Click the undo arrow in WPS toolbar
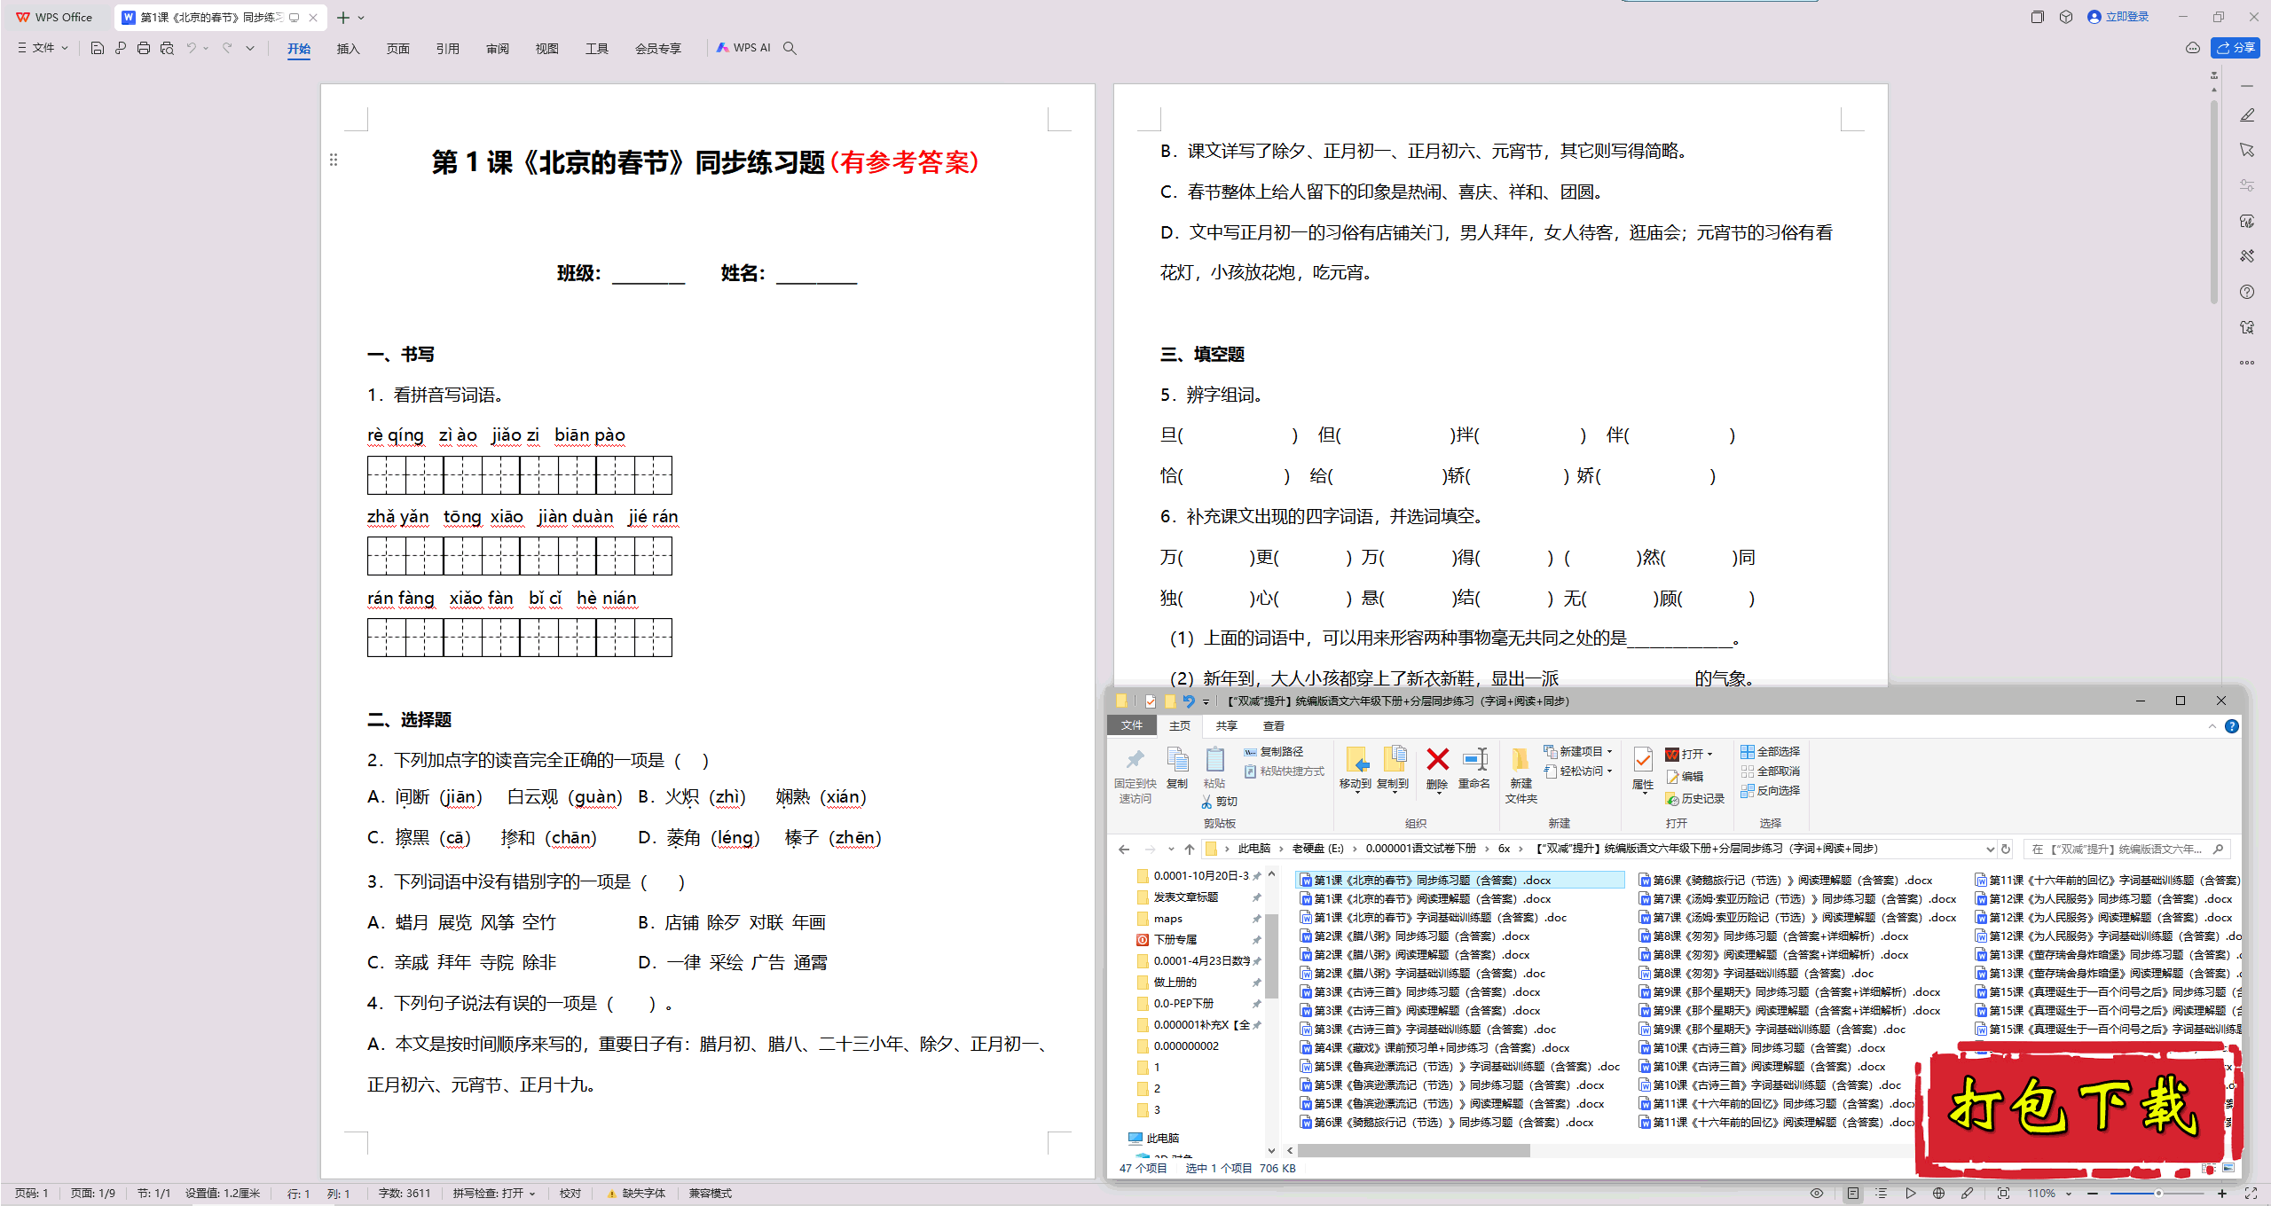2271x1206 pixels. [x=191, y=48]
